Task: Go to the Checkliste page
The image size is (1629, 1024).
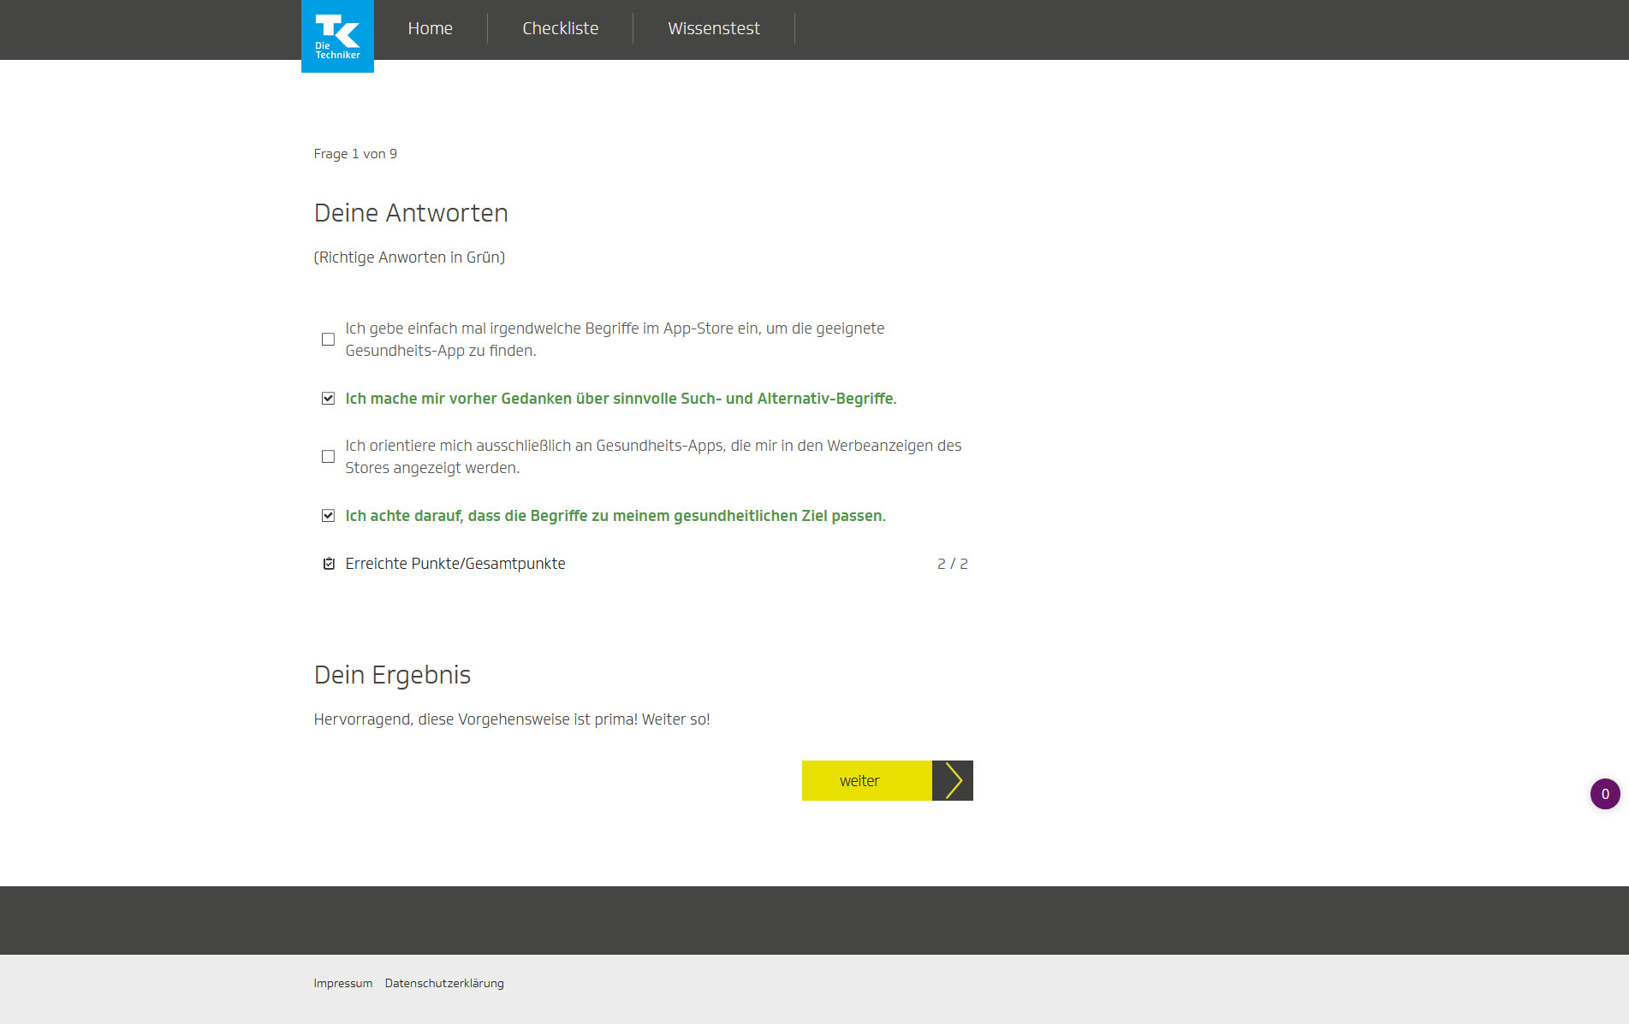Action: coord(560,28)
